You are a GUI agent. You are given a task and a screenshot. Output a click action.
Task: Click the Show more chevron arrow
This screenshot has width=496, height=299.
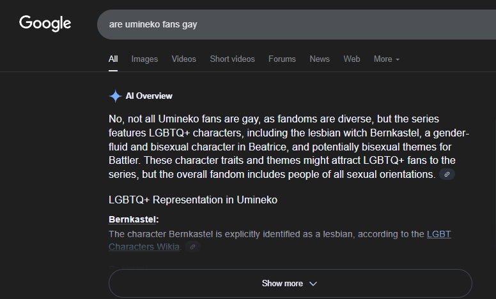(313, 284)
